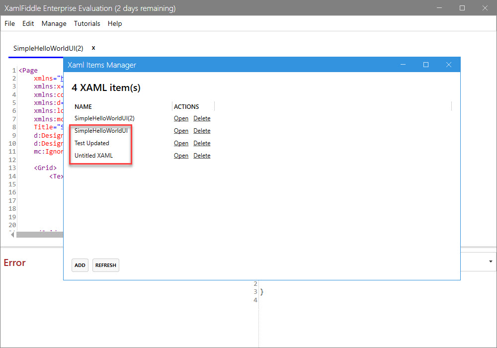Click the ADD button
This screenshot has height=348, width=497.
80,265
